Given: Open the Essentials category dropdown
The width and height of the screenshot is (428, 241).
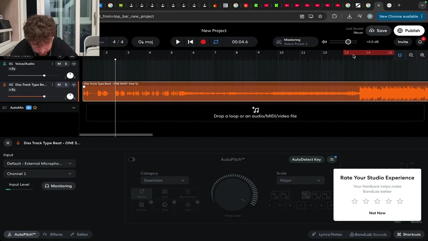Looking at the screenshot, I should pyautogui.click(x=165, y=180).
